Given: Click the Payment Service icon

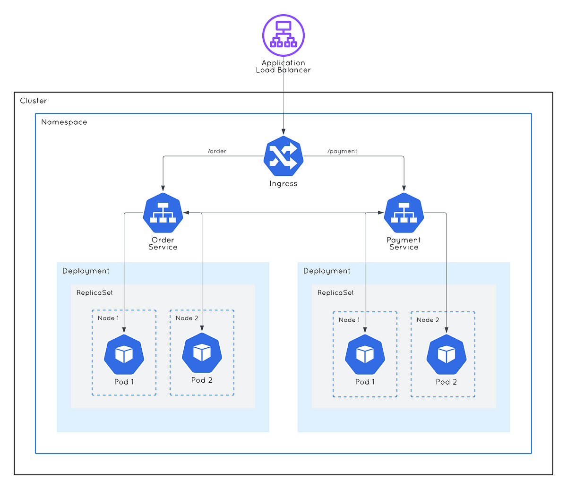Looking at the screenshot, I should pyautogui.click(x=404, y=213).
